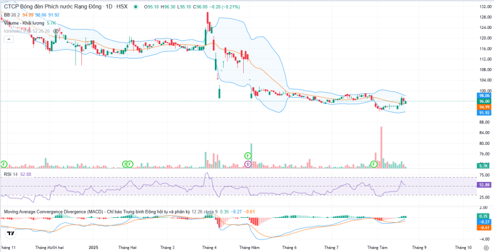This screenshot has width=494, height=252.
Task: Click the leftmost green F financial marker
Action: tap(4, 164)
